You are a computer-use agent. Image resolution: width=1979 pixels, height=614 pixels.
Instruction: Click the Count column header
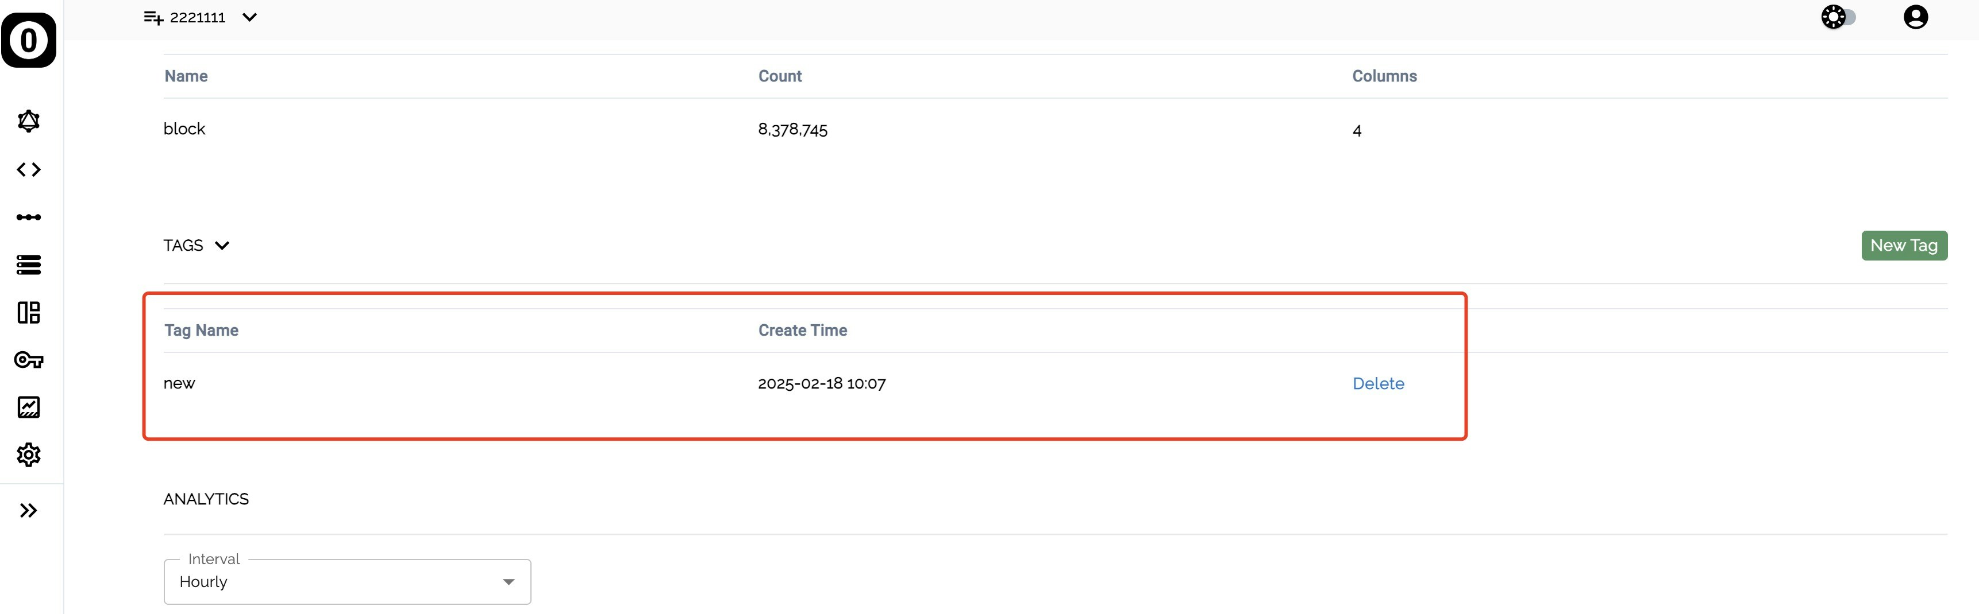click(x=780, y=76)
